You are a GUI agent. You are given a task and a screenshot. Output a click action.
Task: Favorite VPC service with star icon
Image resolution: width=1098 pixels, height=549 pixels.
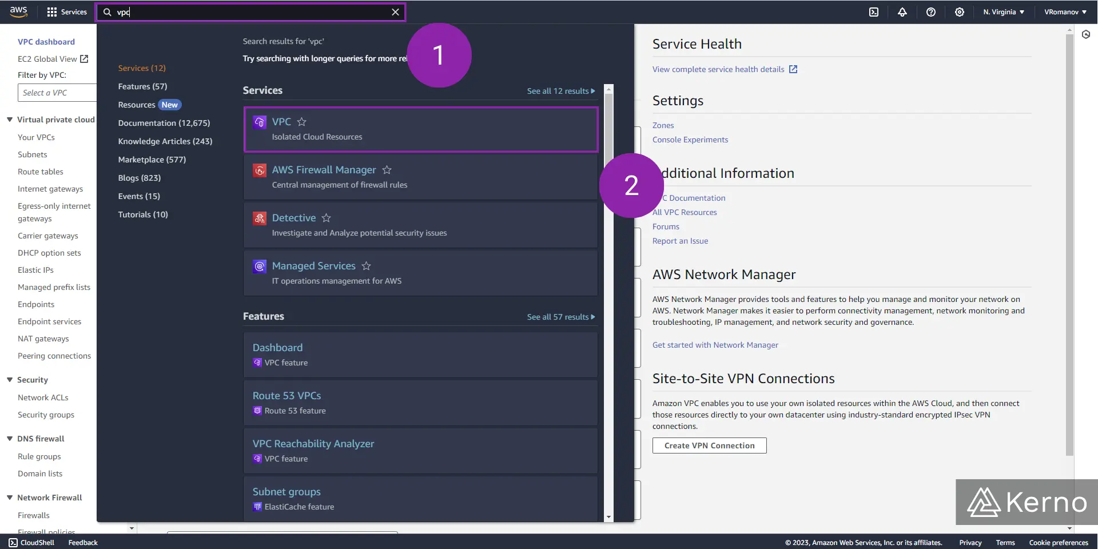tap(302, 122)
